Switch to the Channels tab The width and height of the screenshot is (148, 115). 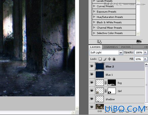pyautogui.click(x=111, y=47)
